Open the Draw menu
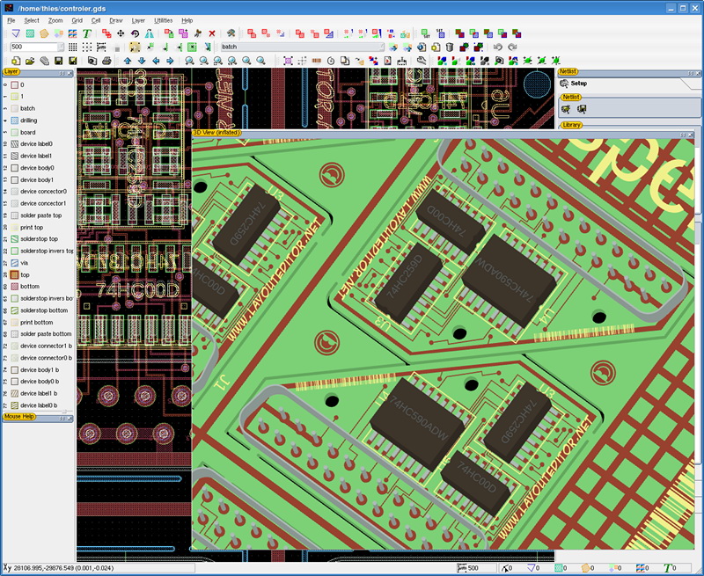Image resolution: width=704 pixels, height=576 pixels. [115, 19]
